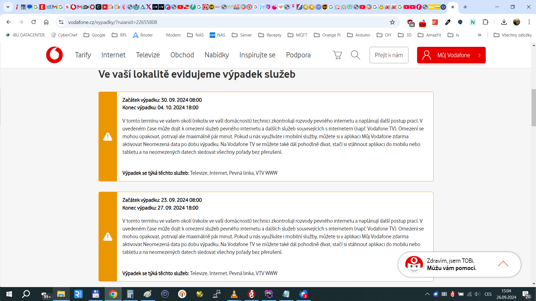This screenshot has height=301, width=536.
Task: Open the Chrome profile avatar
Action: [516, 22]
